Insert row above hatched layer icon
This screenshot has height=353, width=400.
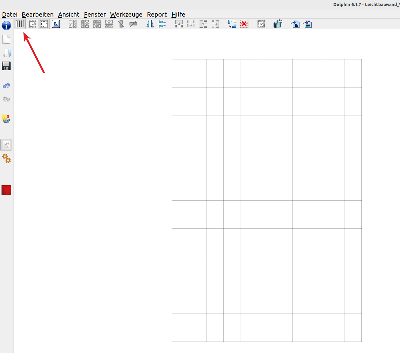109,24
